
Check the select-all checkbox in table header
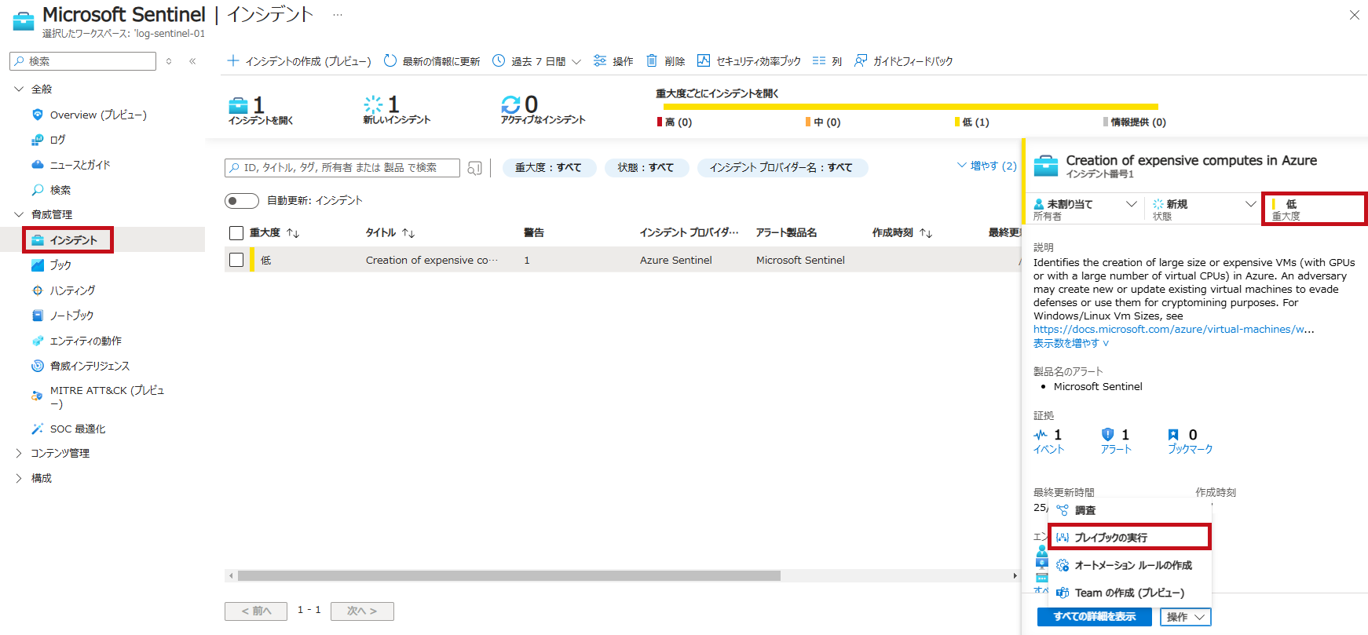coord(236,233)
